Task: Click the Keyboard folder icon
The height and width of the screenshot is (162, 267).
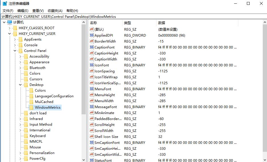Action: 26,136
